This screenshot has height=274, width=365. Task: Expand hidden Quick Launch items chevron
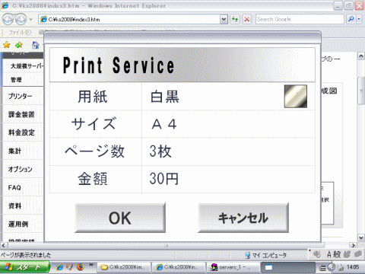pyautogui.click(x=91, y=265)
